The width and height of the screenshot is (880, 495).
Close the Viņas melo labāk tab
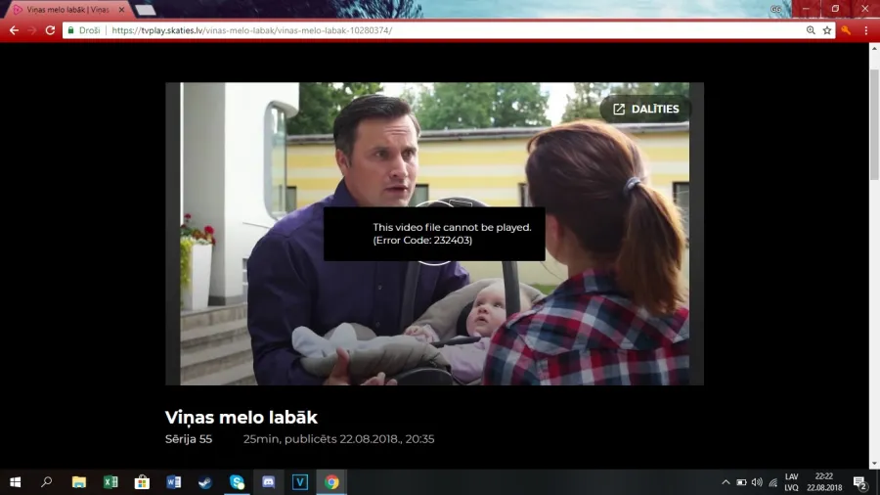[121, 10]
